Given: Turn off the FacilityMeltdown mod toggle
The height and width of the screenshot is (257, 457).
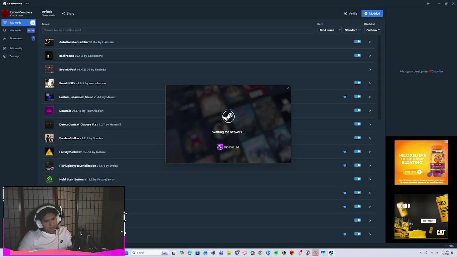Looking at the screenshot, I should pyautogui.click(x=357, y=152).
